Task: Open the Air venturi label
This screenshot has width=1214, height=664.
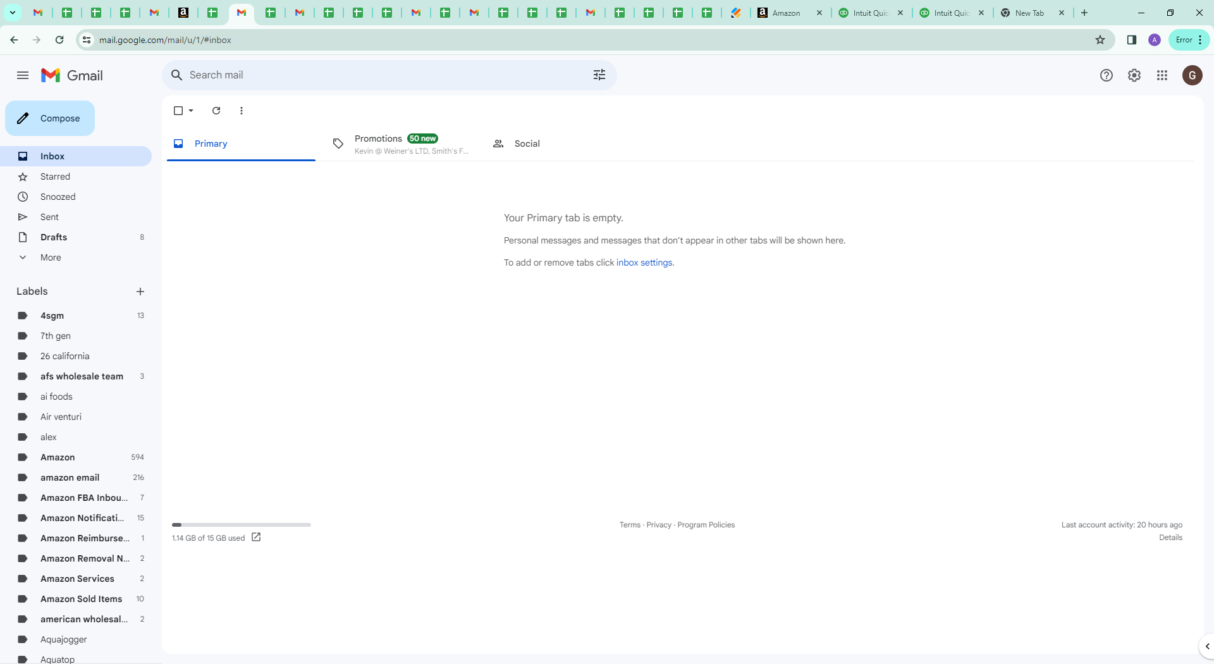Action: coord(76,417)
